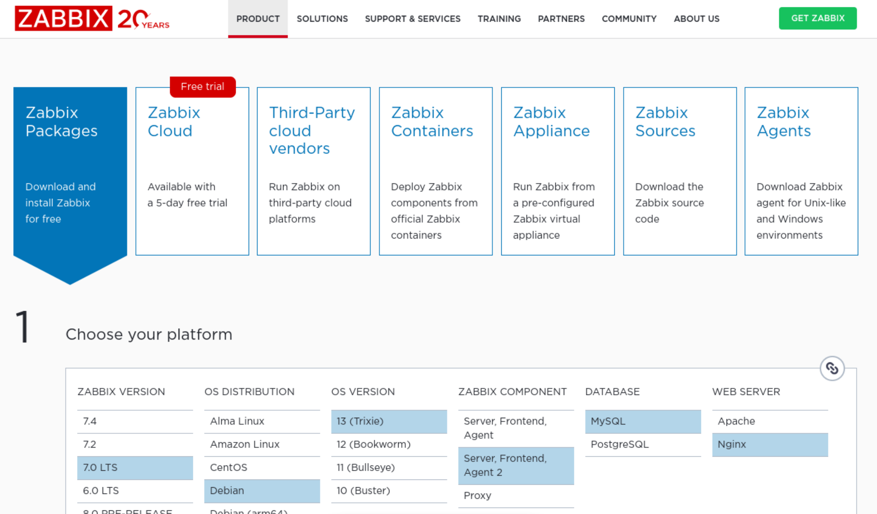Screen dimensions: 877x514
Task: Choose Amazon Linux distribution
Action: 262,445
